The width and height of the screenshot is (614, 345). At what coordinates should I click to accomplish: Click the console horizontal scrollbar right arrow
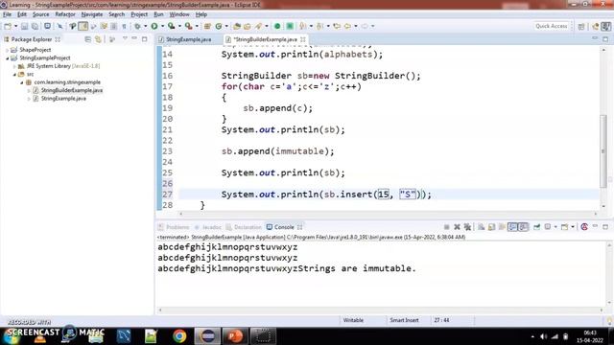tap(602, 310)
